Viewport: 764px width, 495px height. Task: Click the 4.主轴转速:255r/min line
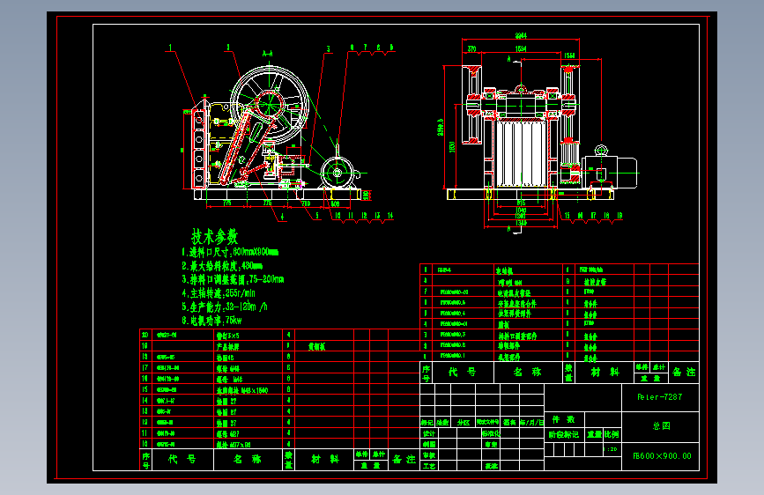[219, 293]
